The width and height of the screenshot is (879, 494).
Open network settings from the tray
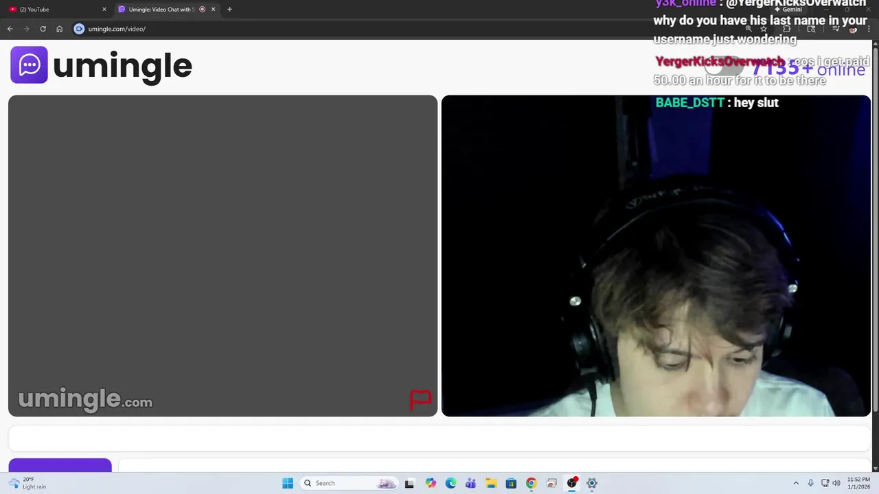[x=825, y=483]
